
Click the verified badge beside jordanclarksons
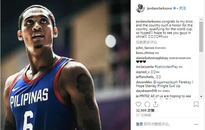tap(174, 8)
